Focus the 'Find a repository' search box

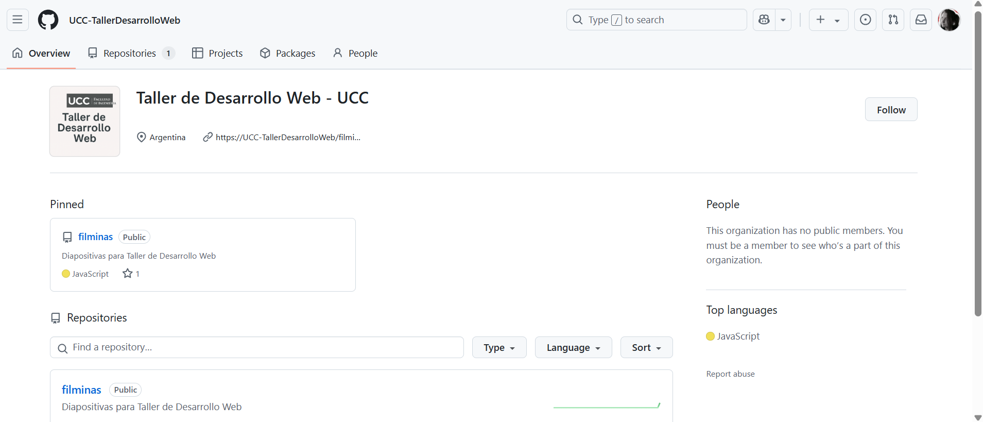point(257,347)
